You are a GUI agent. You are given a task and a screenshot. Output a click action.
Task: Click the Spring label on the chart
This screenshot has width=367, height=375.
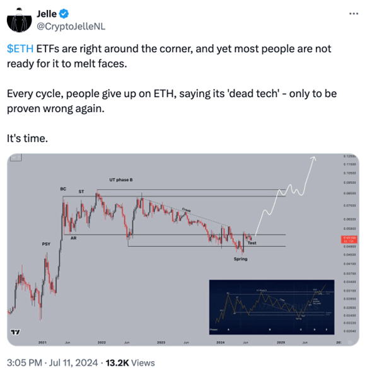click(x=240, y=259)
